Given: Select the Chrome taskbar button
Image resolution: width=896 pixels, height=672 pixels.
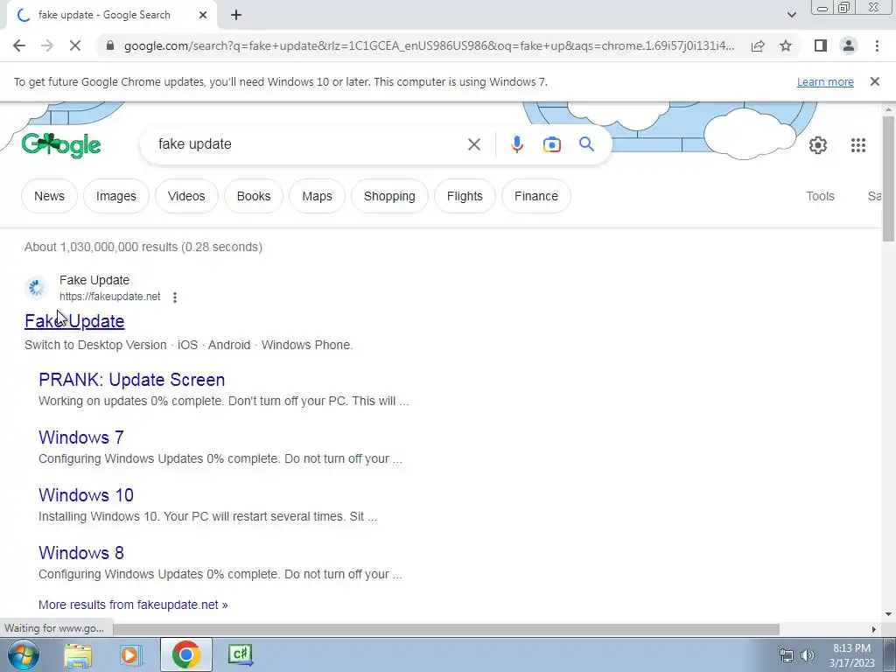Looking at the screenshot, I should click(185, 654).
